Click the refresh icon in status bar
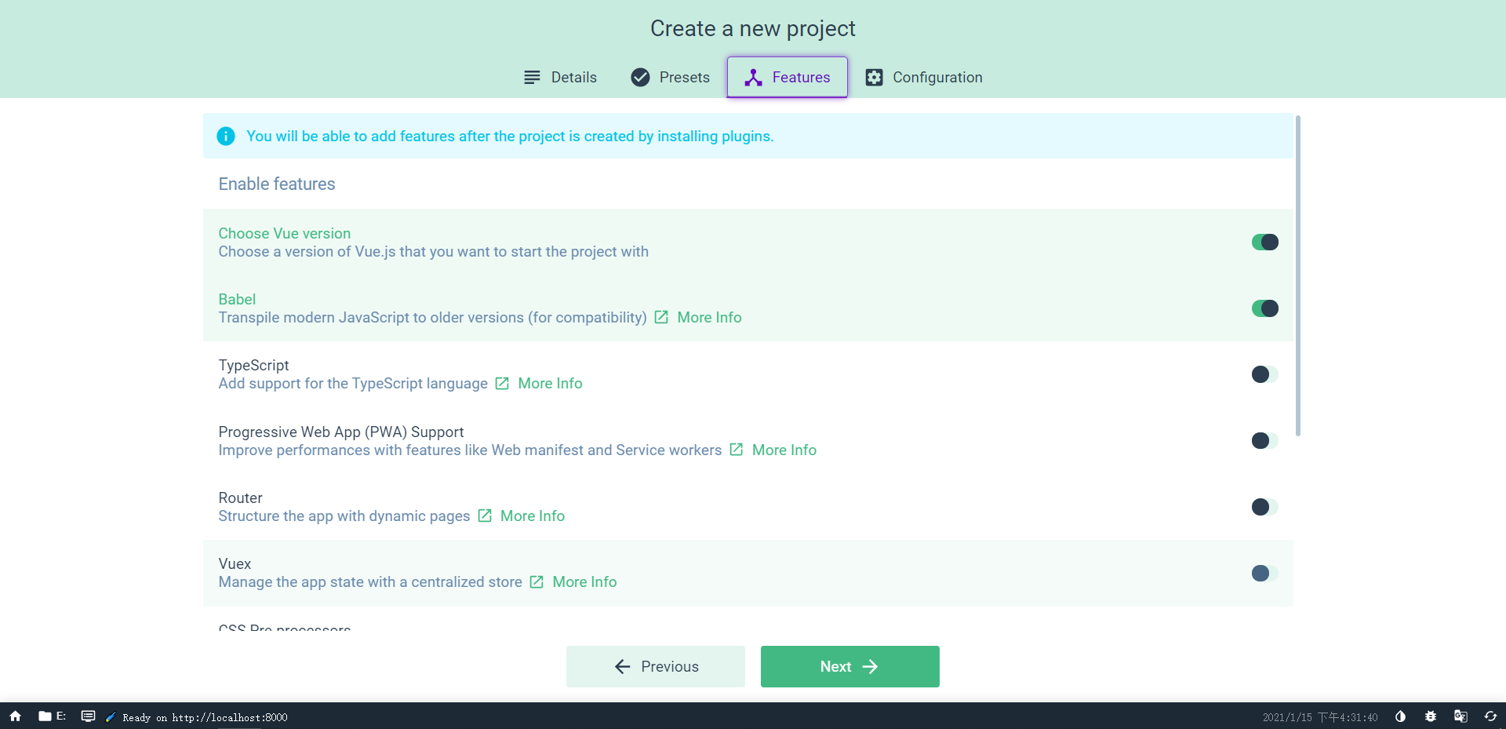1506x729 pixels. [x=1490, y=716]
